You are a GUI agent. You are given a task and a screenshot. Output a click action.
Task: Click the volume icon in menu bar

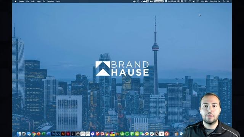tap(194, 1)
